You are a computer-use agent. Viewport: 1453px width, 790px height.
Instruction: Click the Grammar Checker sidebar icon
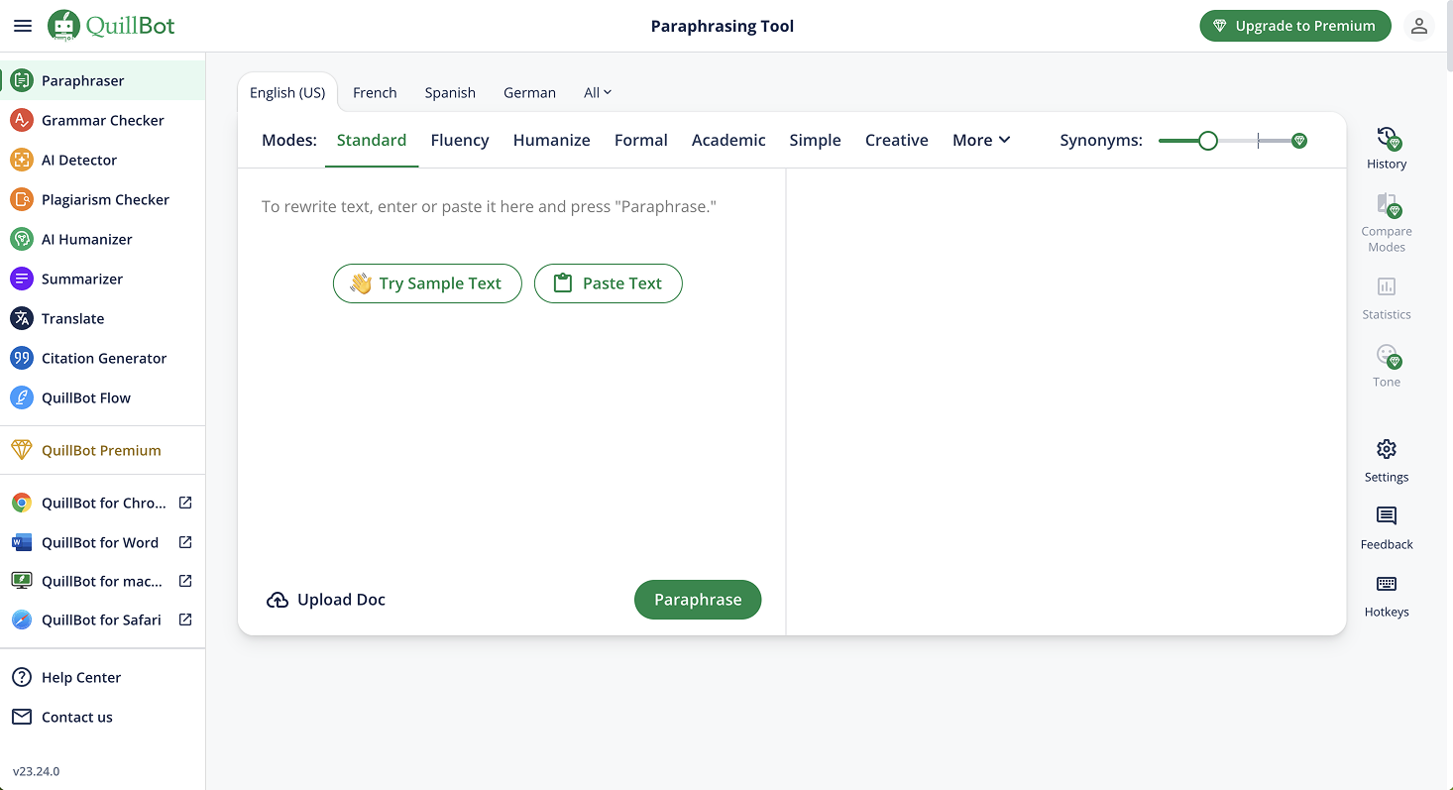[22, 120]
